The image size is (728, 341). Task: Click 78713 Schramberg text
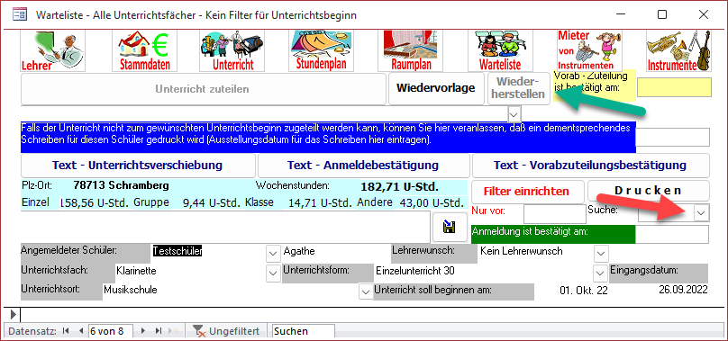tap(121, 185)
